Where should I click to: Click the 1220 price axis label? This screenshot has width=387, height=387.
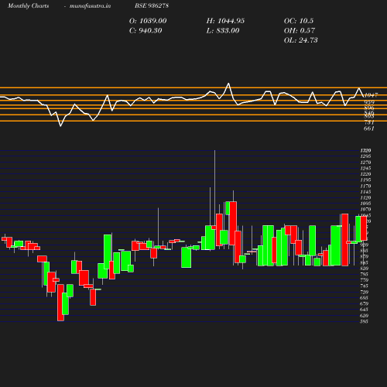click(365, 174)
